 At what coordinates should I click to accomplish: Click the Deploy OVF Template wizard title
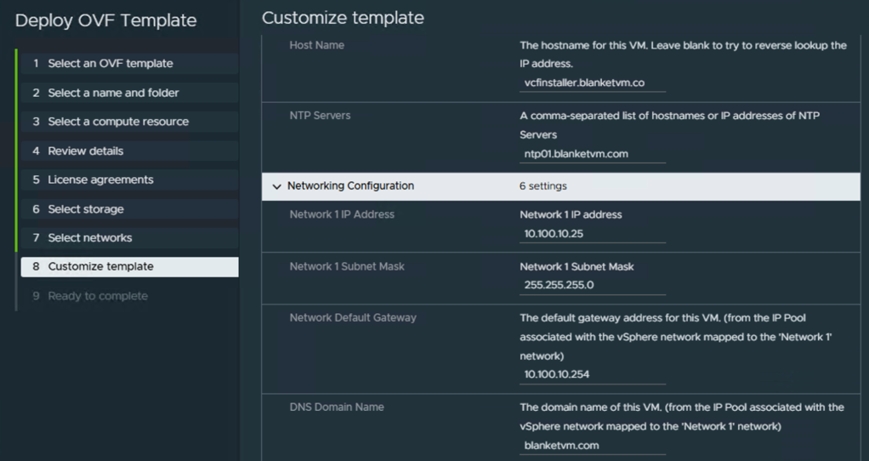105,20
